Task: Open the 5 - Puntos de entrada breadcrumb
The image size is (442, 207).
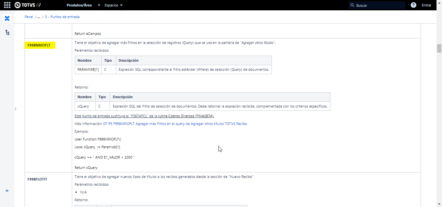Action: [x=62, y=17]
